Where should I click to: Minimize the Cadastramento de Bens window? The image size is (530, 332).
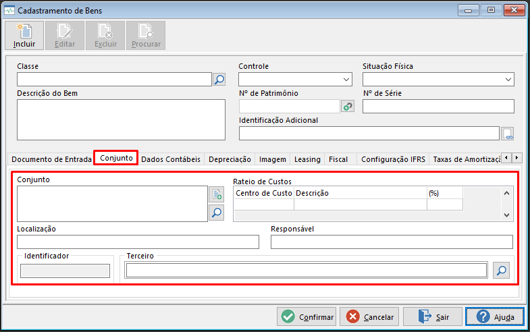point(468,11)
